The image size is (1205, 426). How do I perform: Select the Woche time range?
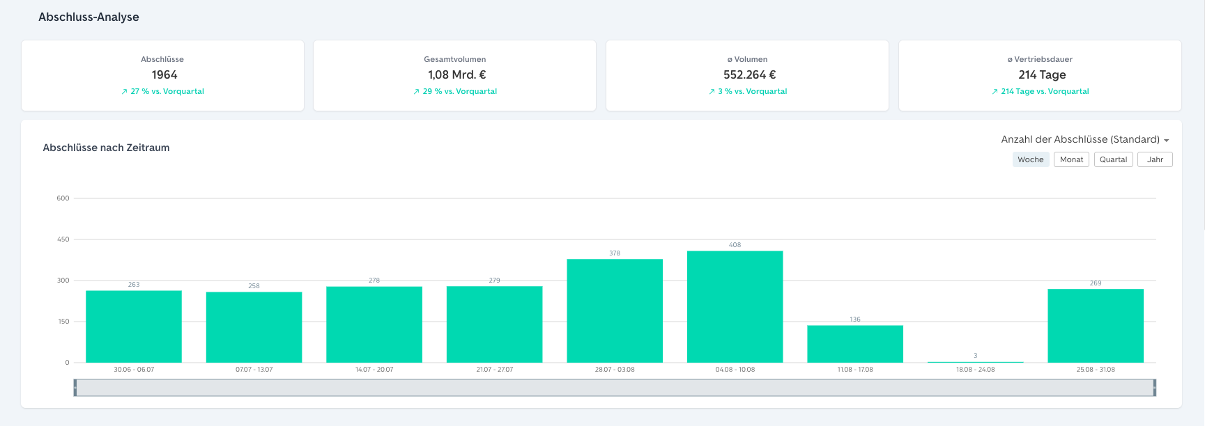1031,159
